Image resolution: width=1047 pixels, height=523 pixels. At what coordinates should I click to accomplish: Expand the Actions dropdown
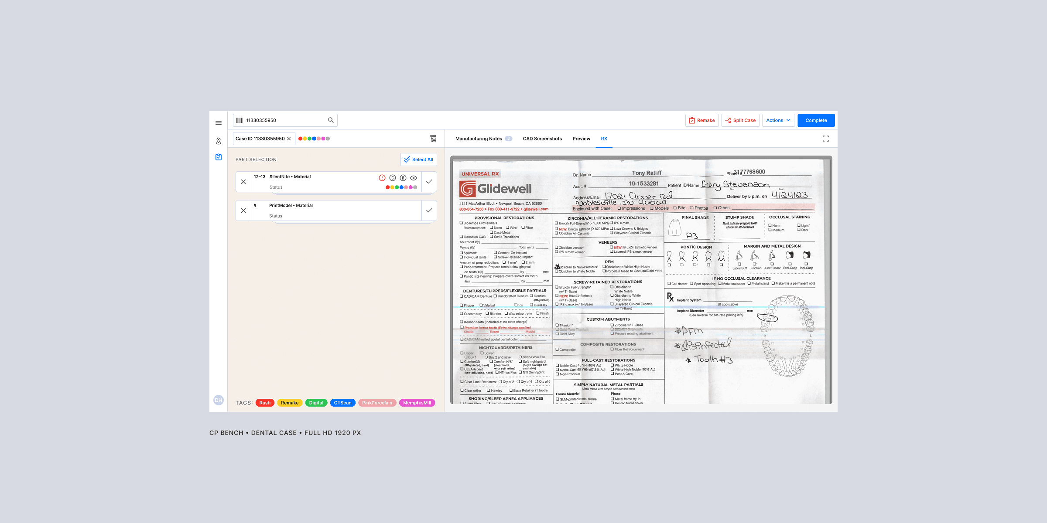coord(778,120)
